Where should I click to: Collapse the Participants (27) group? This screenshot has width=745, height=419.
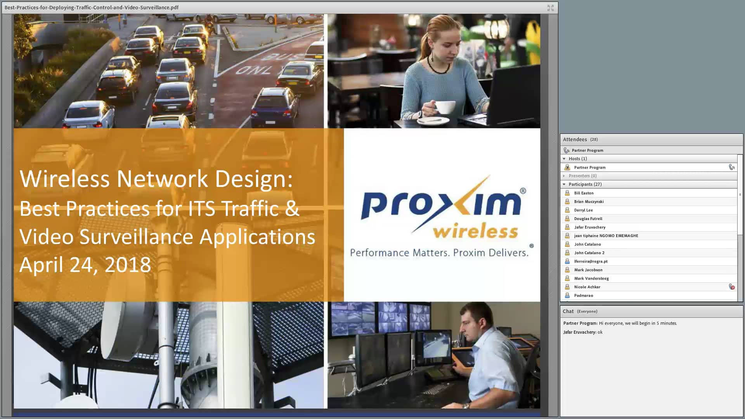point(564,184)
